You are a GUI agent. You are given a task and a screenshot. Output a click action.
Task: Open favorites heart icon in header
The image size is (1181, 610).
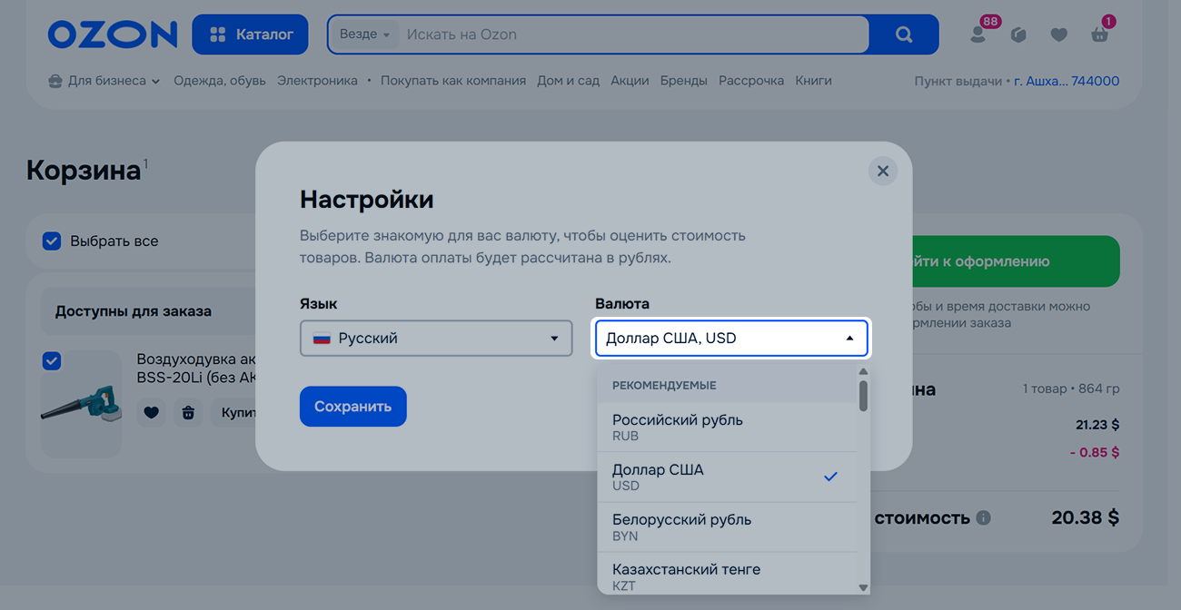coord(1058,34)
